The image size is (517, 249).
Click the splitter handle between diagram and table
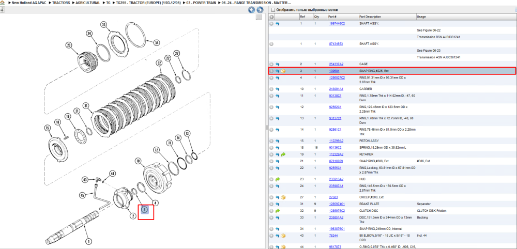click(x=266, y=128)
